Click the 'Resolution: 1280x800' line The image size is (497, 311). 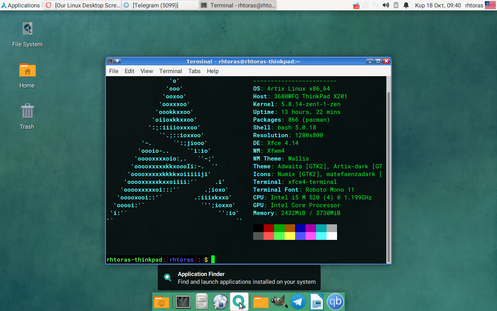288,135
